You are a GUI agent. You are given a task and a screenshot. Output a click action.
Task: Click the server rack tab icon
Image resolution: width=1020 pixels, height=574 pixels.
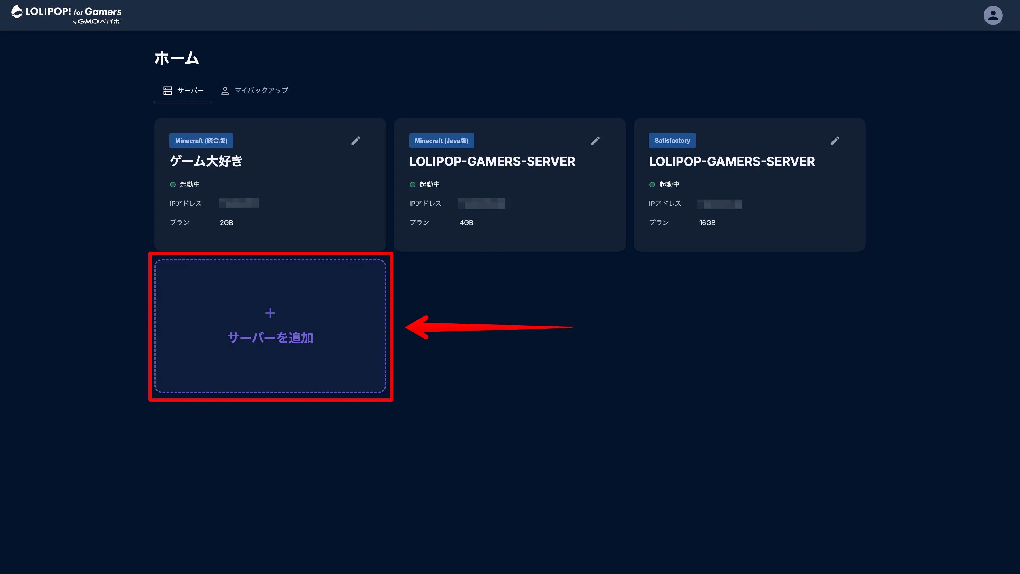point(168,91)
